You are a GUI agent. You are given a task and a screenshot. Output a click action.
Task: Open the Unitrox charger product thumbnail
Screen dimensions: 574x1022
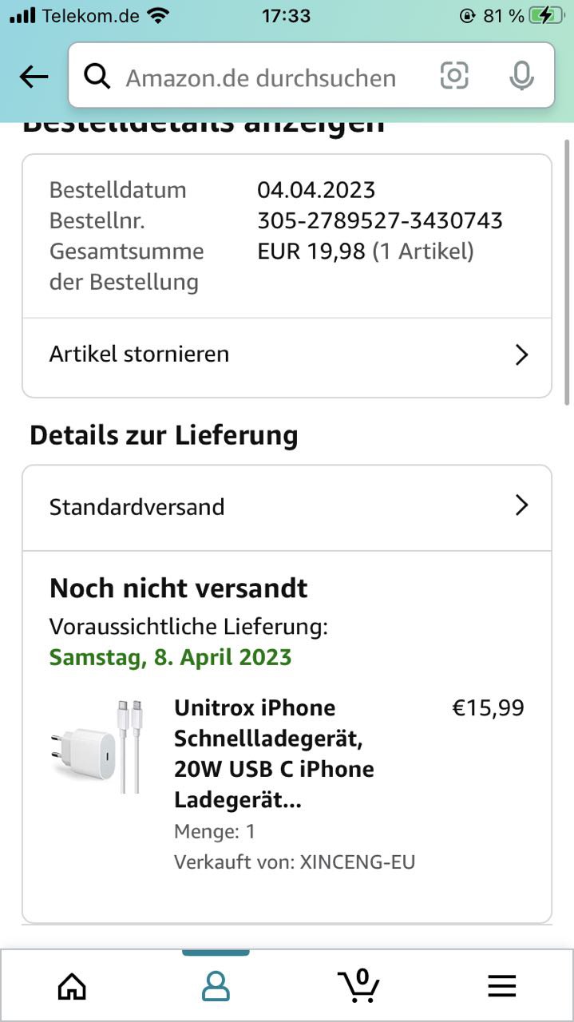(96, 747)
